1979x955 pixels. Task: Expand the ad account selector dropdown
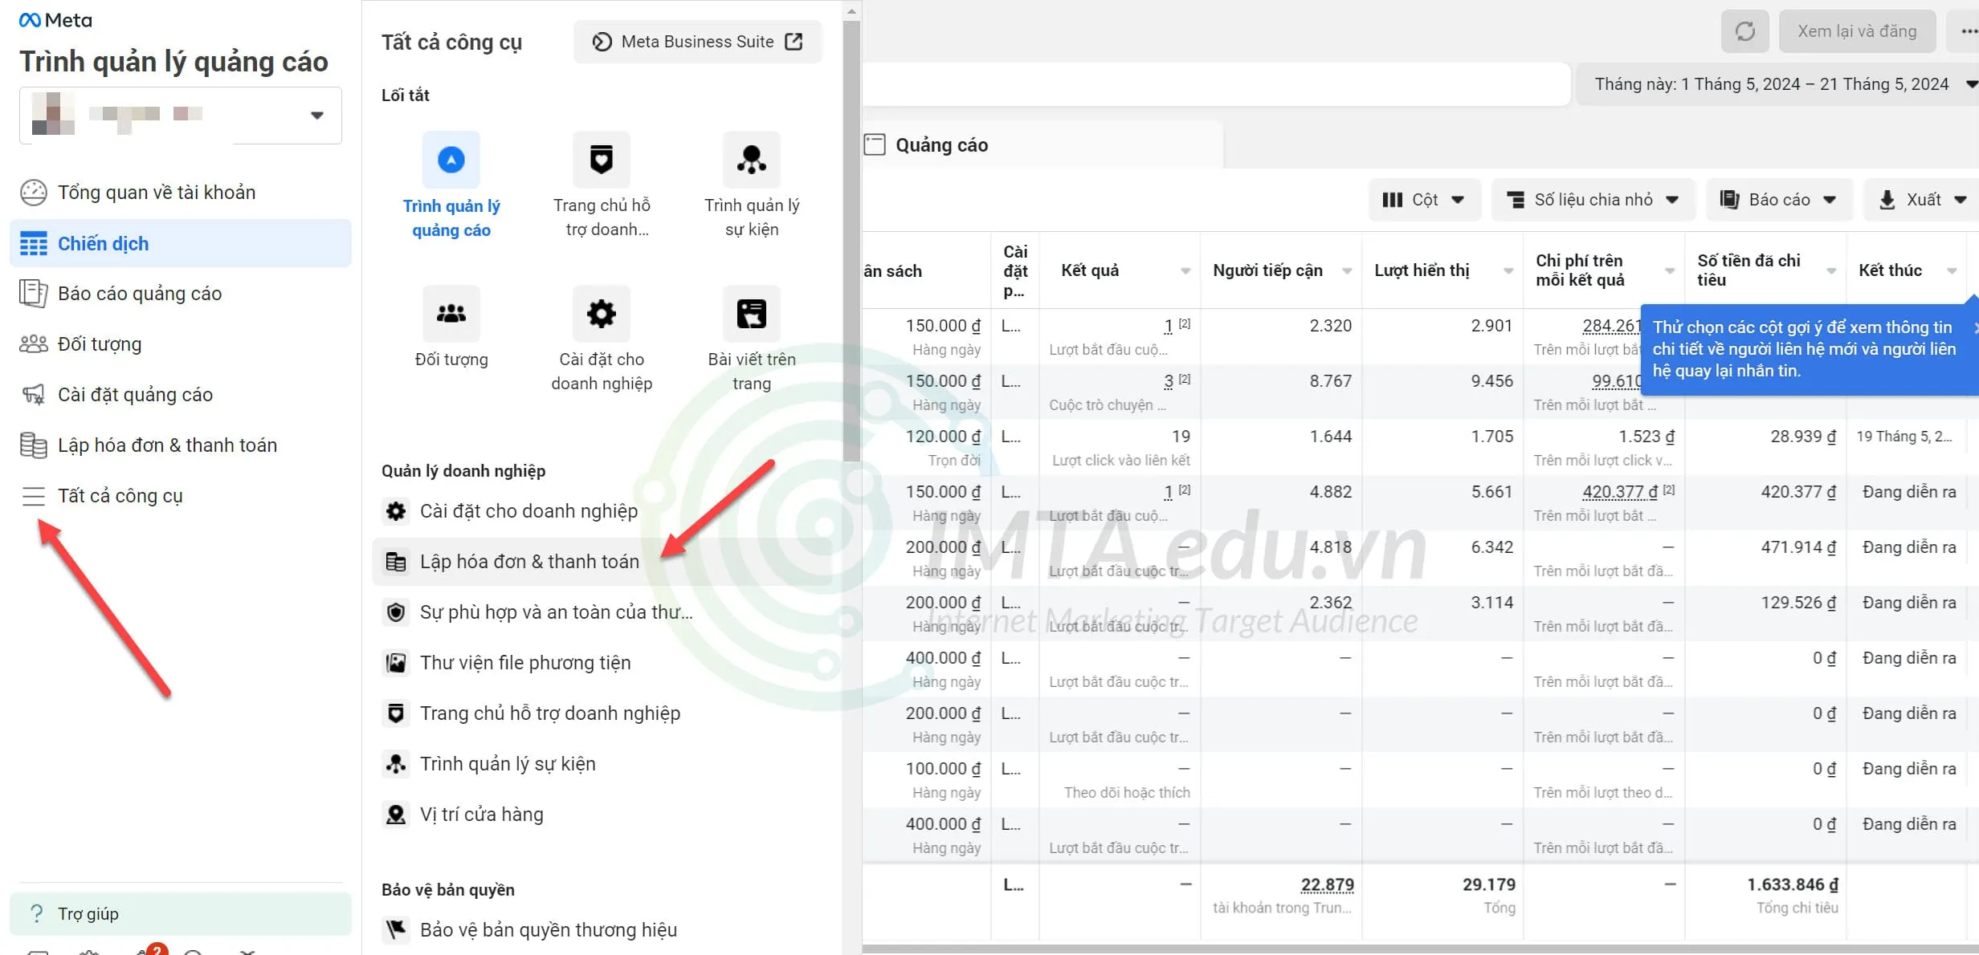click(316, 115)
